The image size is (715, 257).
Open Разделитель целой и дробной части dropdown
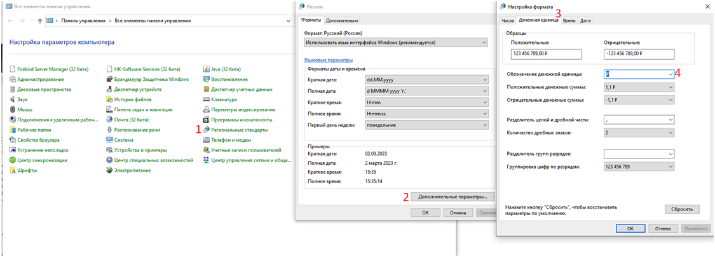pyautogui.click(x=639, y=120)
